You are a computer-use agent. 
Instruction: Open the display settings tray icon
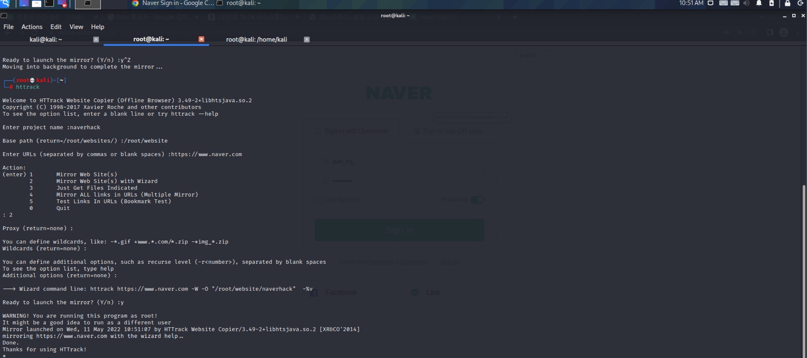(x=710, y=3)
